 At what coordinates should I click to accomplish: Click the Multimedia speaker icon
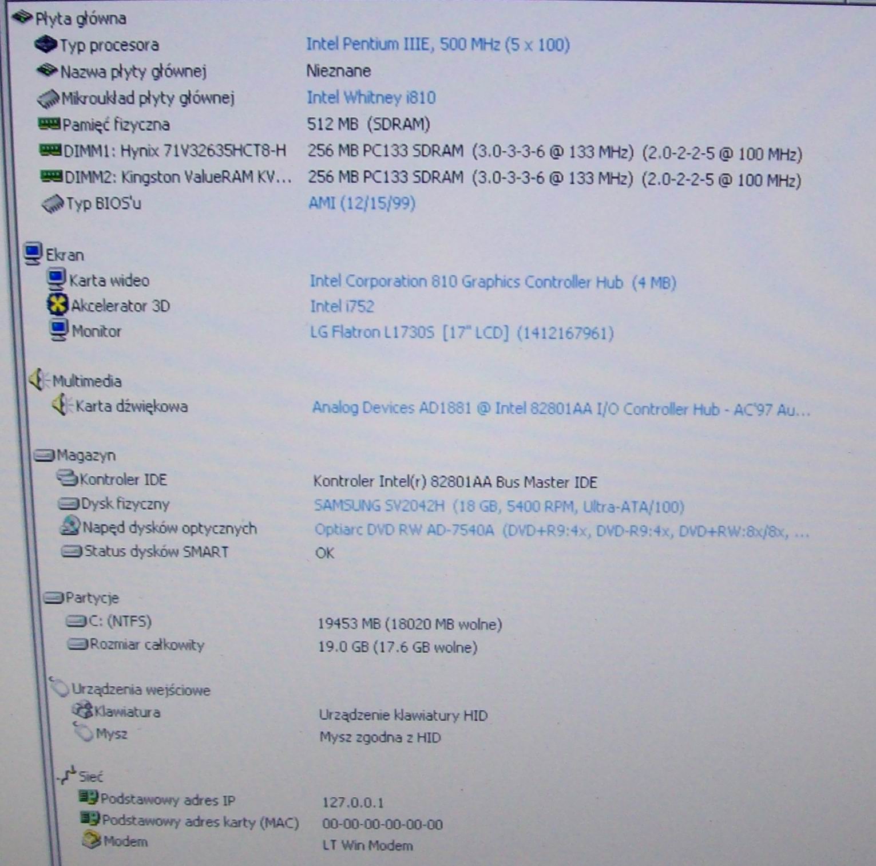(38, 379)
